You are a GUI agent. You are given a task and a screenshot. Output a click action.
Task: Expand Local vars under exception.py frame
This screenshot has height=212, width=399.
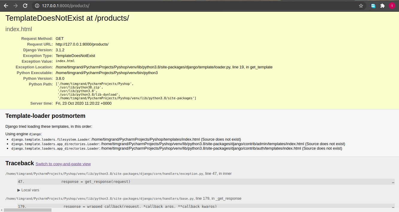28,190
